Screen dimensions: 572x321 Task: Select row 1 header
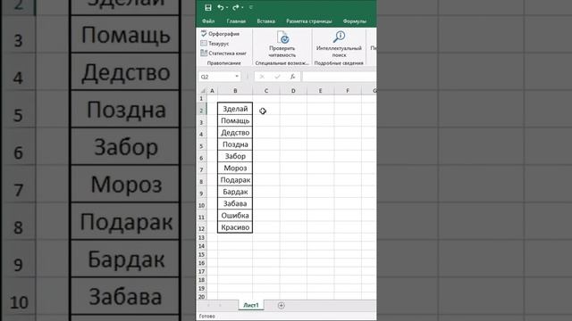click(202, 99)
